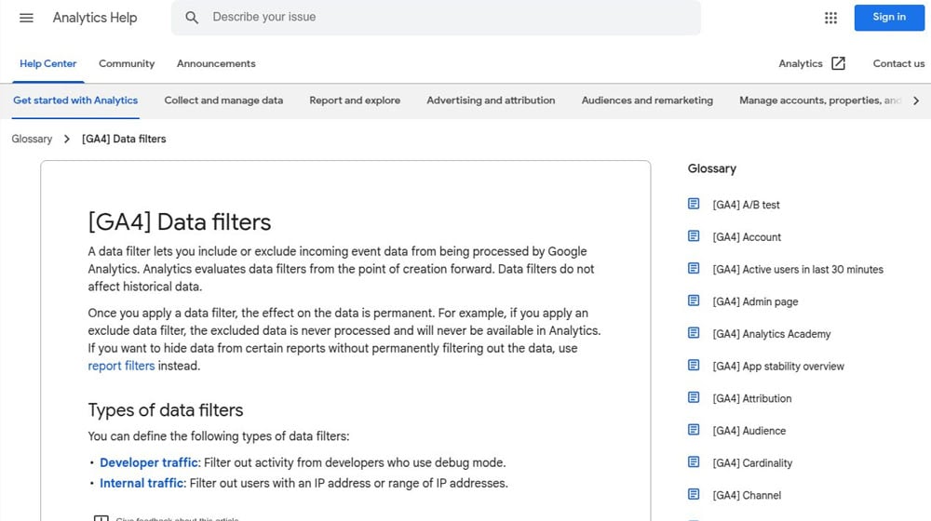
Task: Click the Types of data filters heading
Action: (x=166, y=410)
